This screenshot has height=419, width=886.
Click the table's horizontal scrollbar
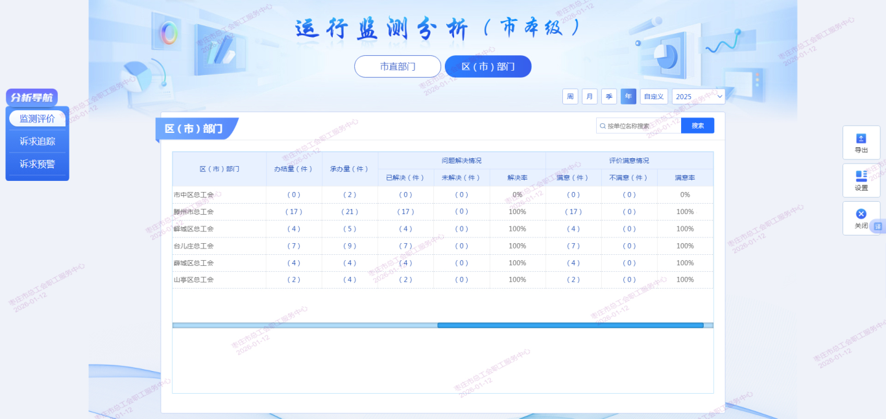coord(570,326)
